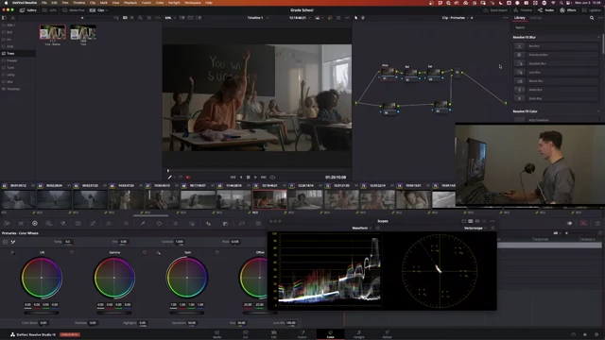Viewport: 605px width, 340px height.
Task: Toggle the Lightbox view button
Action: pos(592,10)
